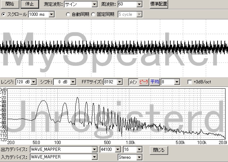The height and width of the screenshot is (162, 228).
Task: Open the 出力デバイス WAVE_MAPPER dropdown
Action: click(x=94, y=149)
